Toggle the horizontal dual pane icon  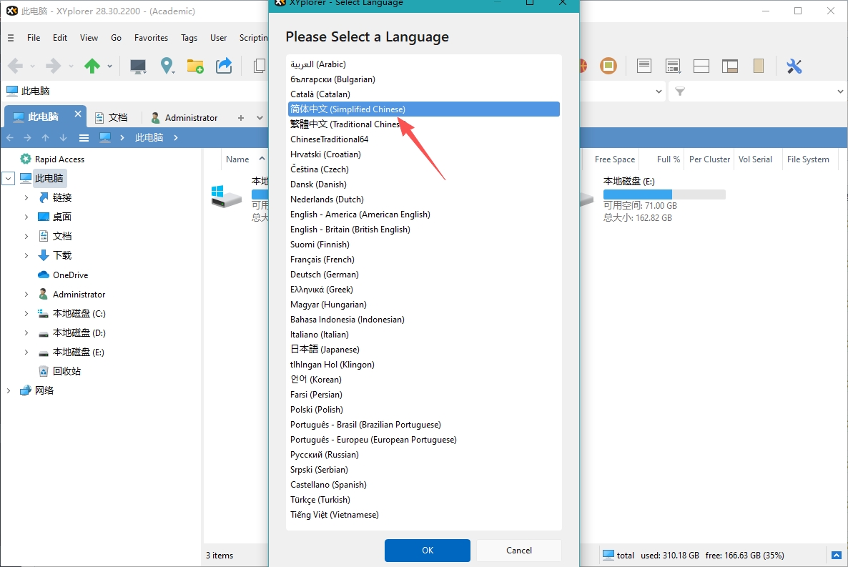(x=701, y=66)
